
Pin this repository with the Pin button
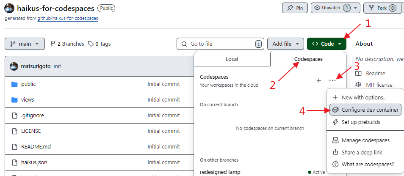coord(295,8)
